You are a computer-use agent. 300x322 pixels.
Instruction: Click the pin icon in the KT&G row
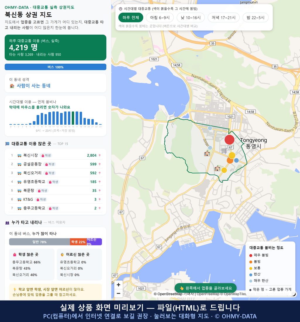100,199
